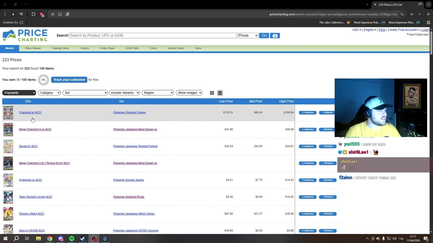Open the Category filter dropdown

[x=49, y=93]
